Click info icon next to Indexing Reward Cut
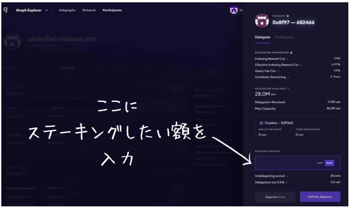350x208 pixels. pyautogui.click(x=287, y=59)
